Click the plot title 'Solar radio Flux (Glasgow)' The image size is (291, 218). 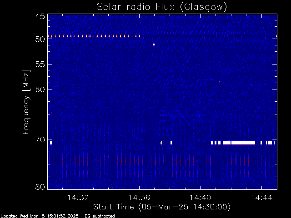click(x=162, y=7)
